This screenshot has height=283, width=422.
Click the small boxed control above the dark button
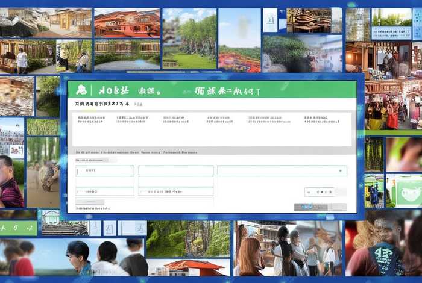pyautogui.click(x=320, y=192)
